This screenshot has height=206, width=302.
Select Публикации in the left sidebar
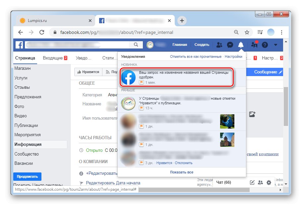(26, 125)
